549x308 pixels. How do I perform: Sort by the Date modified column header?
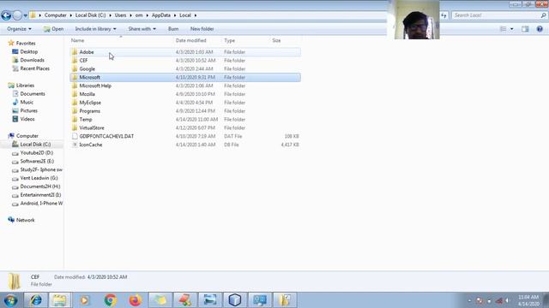pos(190,40)
